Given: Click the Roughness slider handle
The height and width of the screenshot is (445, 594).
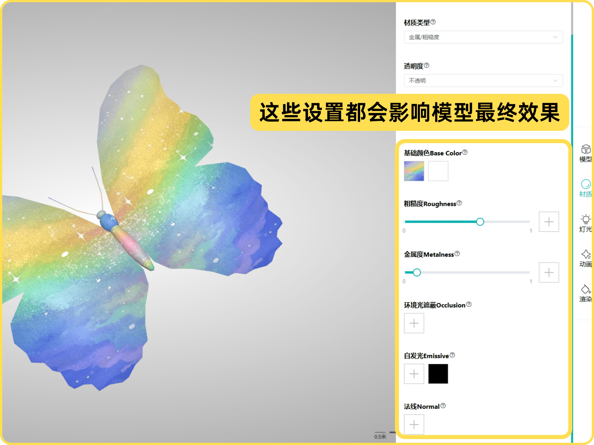Looking at the screenshot, I should click(480, 222).
